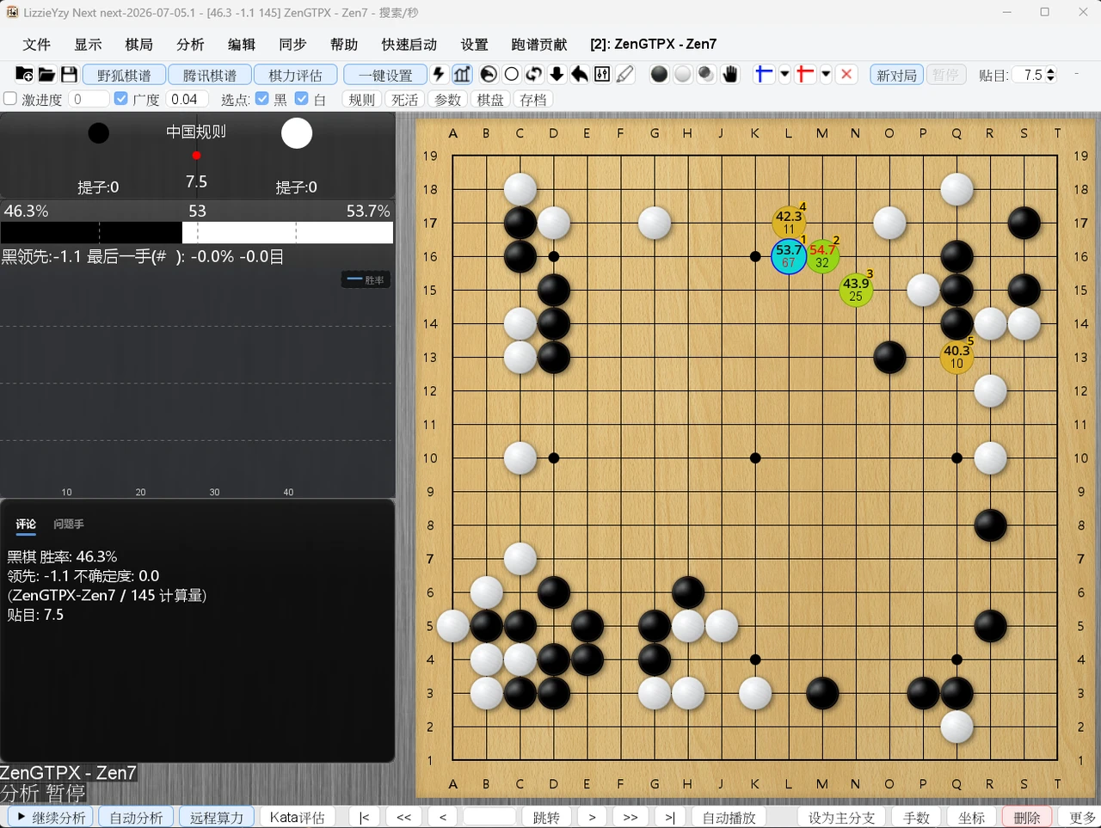Select the black stone placement icon

[660, 75]
